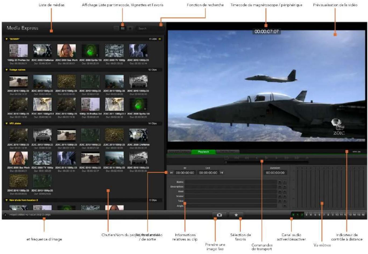Screen dimensions: 368x254
Task: Select "ZOIC 2008 TV 1080p" thumbnail in Scratch bin
Action: click(114, 51)
